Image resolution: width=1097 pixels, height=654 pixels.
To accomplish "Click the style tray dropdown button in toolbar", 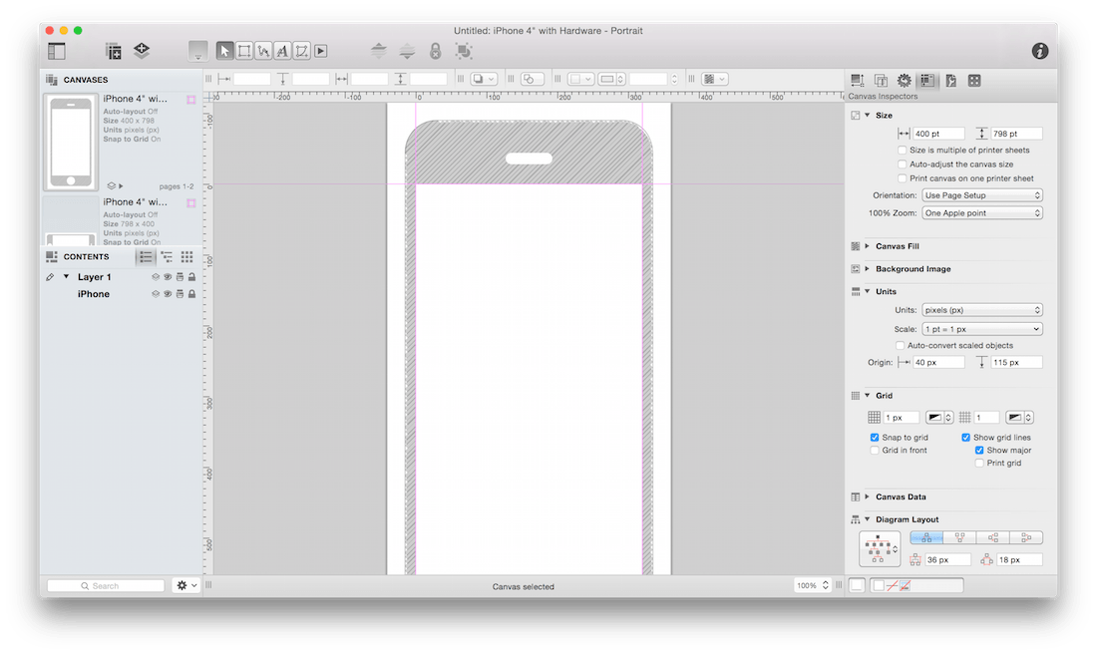I will click(198, 51).
